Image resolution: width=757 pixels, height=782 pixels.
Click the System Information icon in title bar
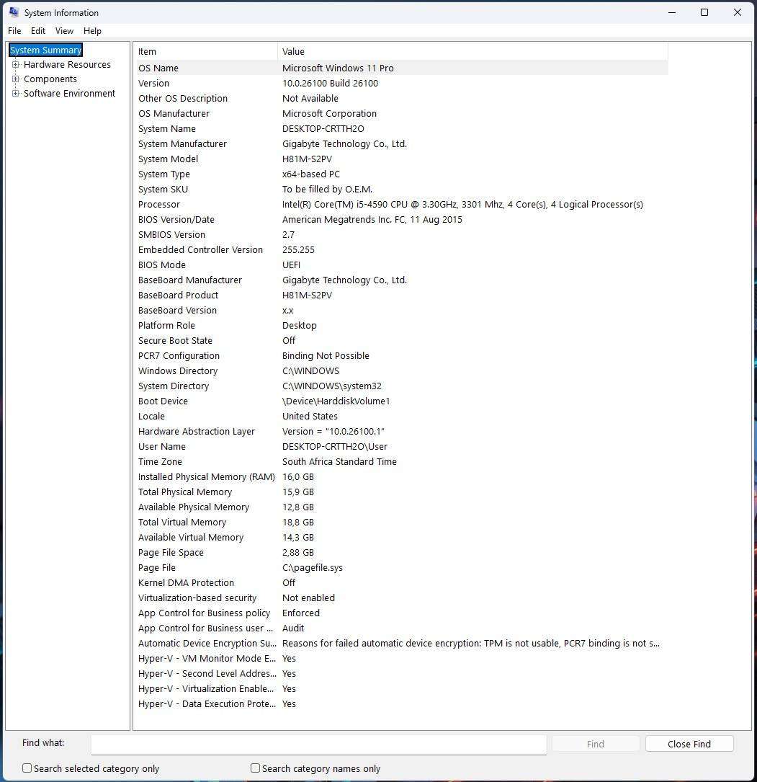point(13,12)
